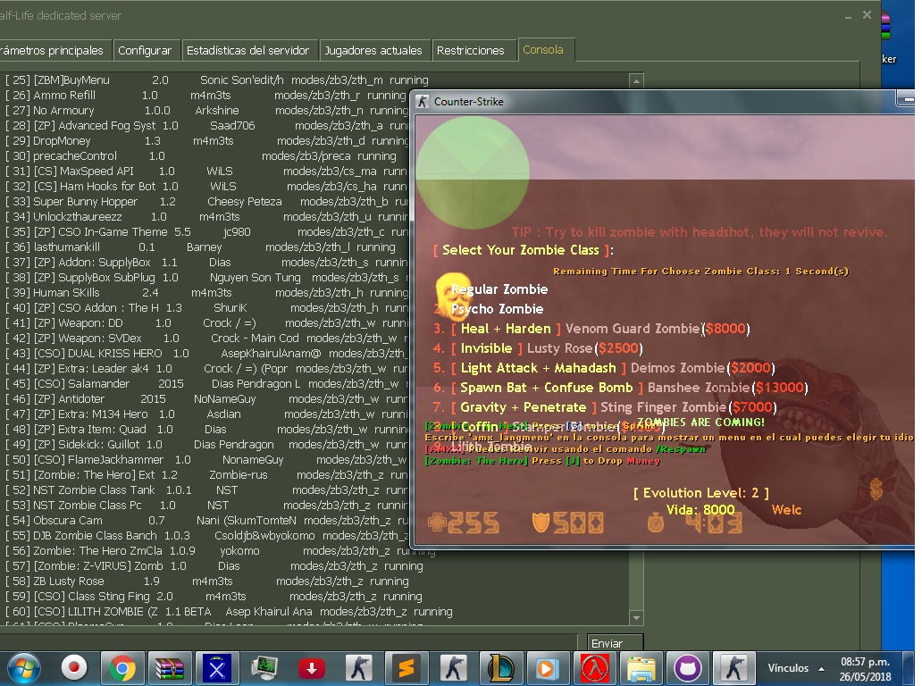Open the Windows Start orb
The width and height of the screenshot is (922, 686).
23,668
